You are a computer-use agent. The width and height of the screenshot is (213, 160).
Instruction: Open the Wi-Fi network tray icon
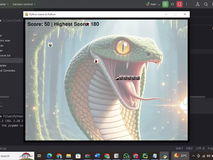(203, 156)
